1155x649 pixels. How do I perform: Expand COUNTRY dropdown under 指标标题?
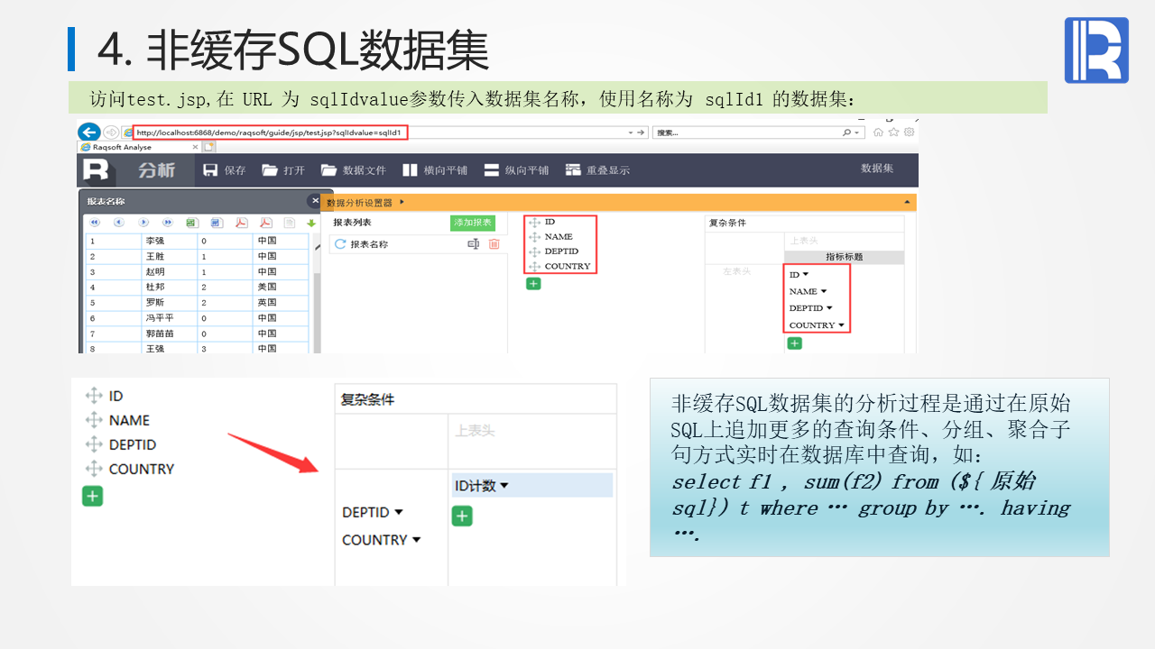(841, 325)
